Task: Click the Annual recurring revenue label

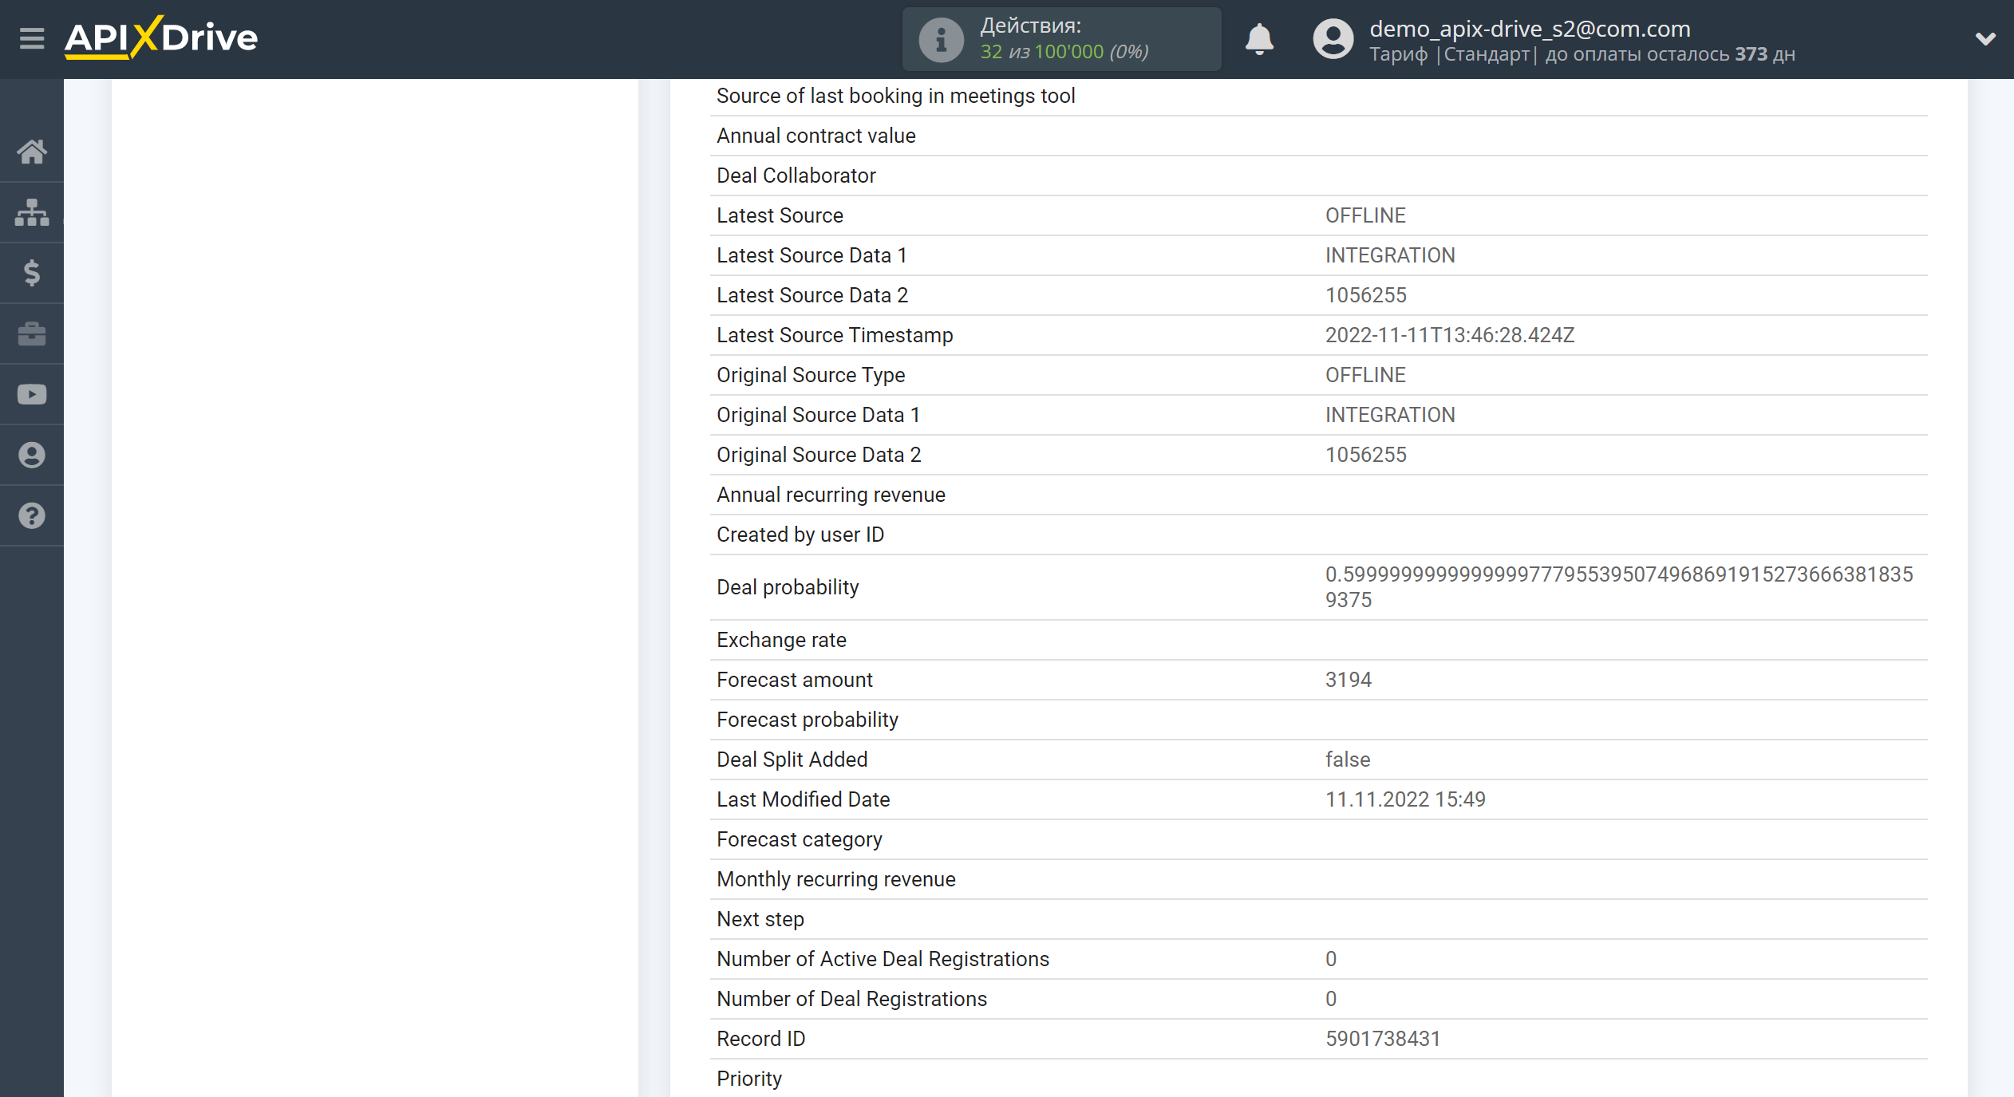Action: tap(831, 495)
